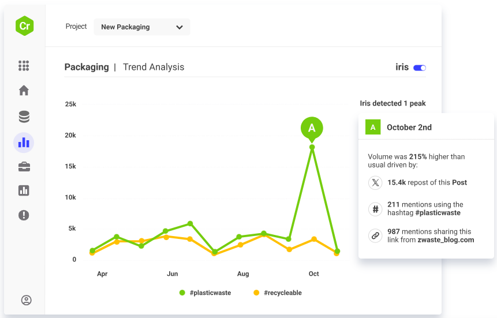This screenshot has width=497, height=318.
Task: Click the peak marker A on chart
Action: click(312, 128)
